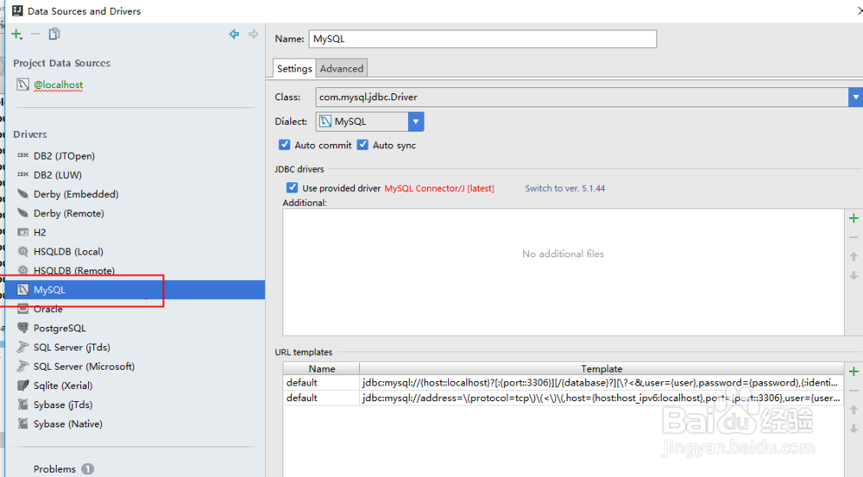Viewport: 863px width, 477px height.
Task: Add an additional driver file
Action: 854,218
